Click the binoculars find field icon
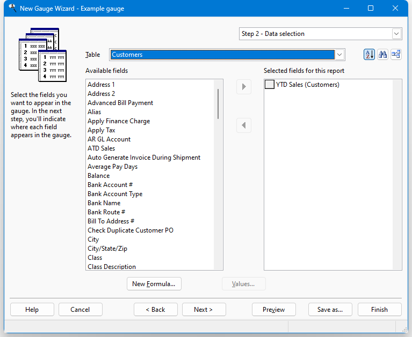Viewport: 412px width, 337px height. pyautogui.click(x=382, y=55)
